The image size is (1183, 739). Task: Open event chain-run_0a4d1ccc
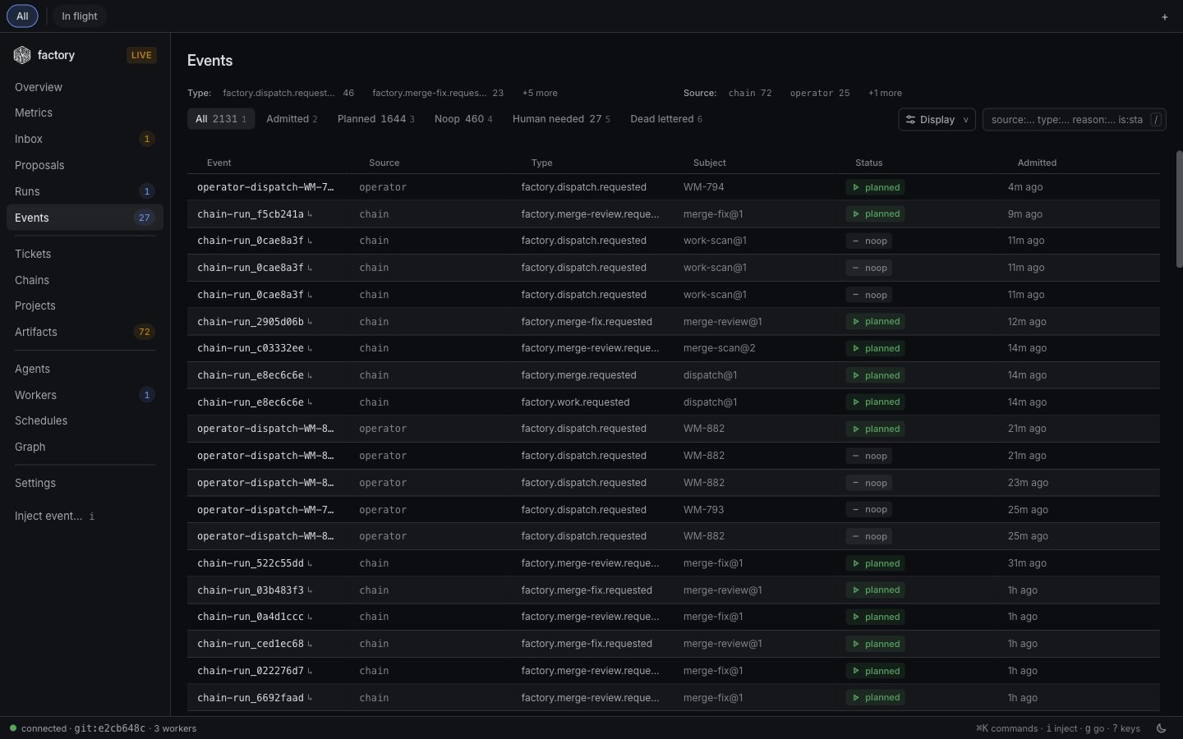click(x=674, y=617)
